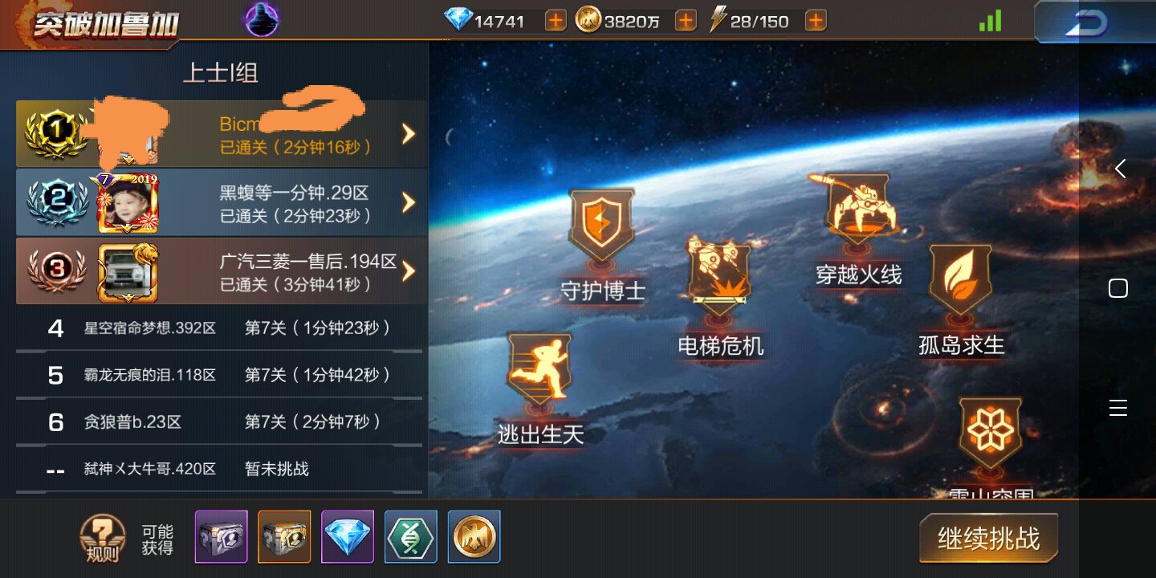View the green DNA reward icon
Screen dimensions: 1156x578
411,536
